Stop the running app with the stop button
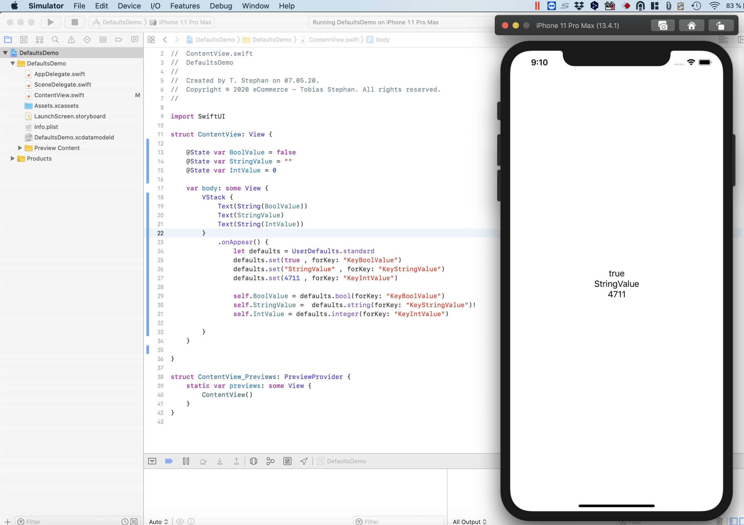744x525 pixels. pos(74,22)
